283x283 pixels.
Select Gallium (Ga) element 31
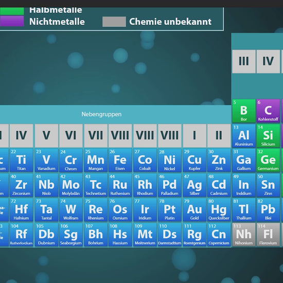tap(244, 160)
